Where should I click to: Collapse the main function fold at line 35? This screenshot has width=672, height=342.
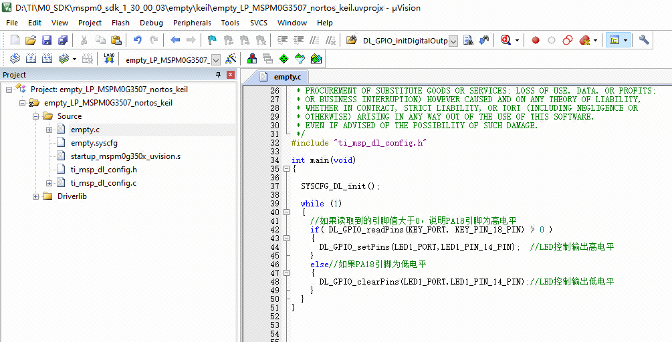point(286,169)
